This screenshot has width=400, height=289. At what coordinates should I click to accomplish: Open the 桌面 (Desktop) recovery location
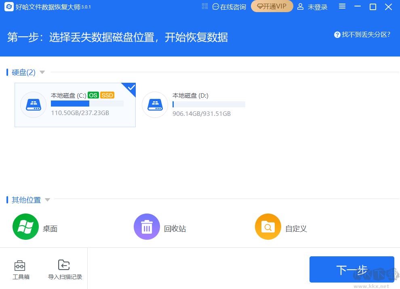pos(25,226)
